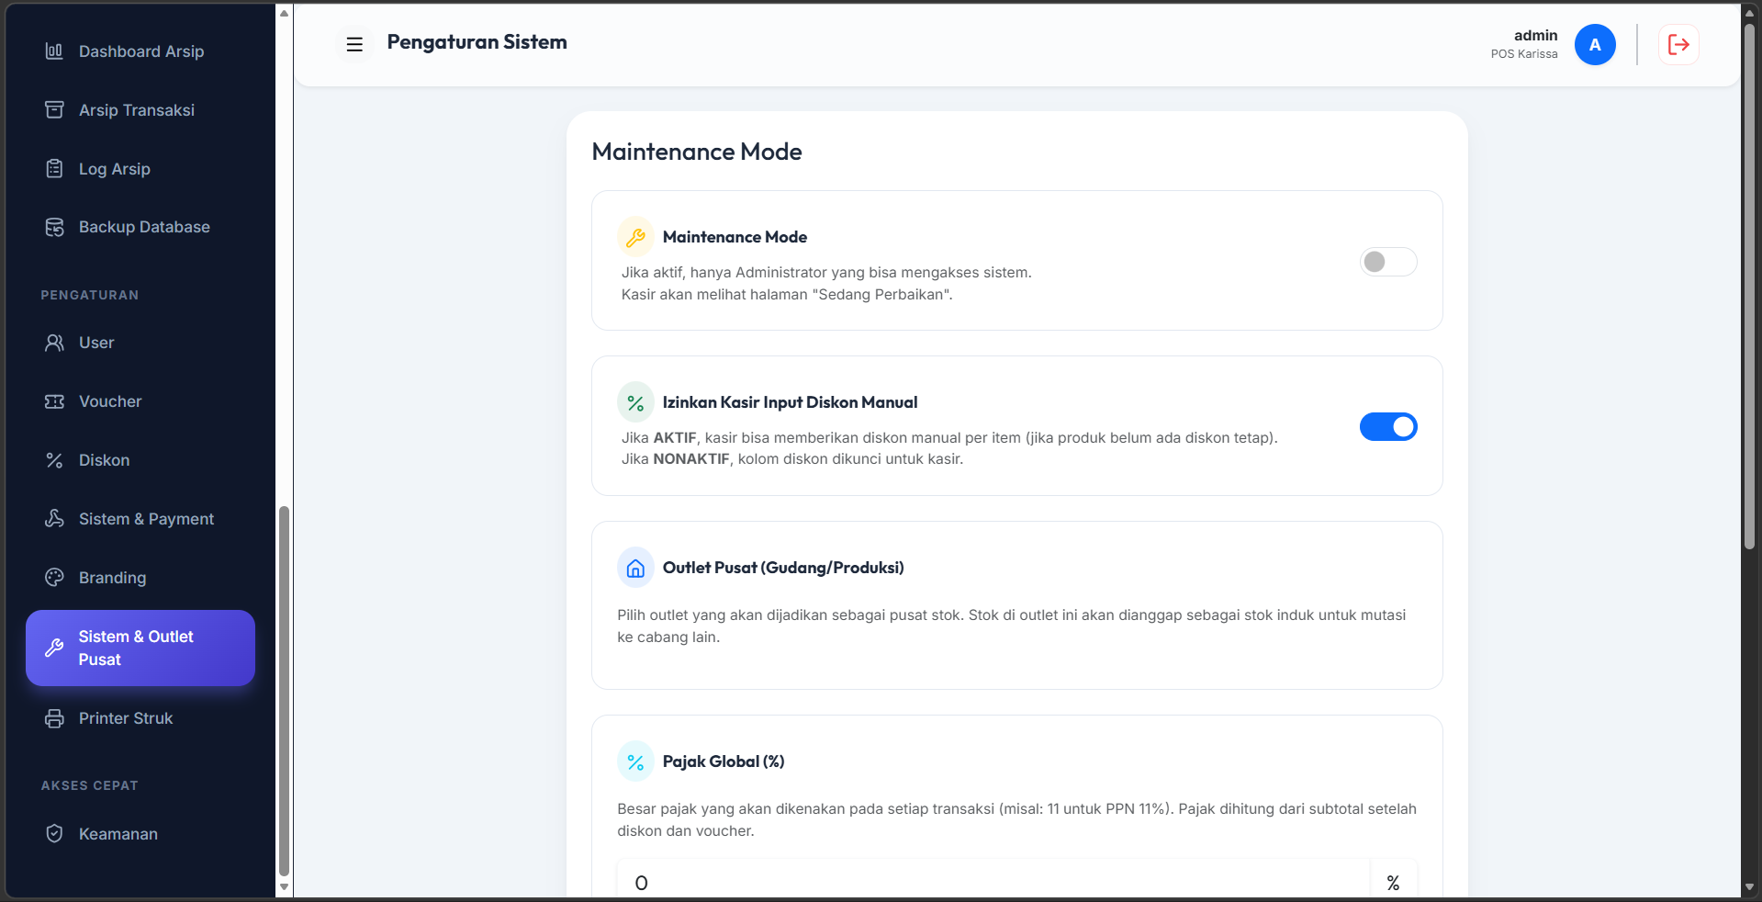The height and width of the screenshot is (902, 1762).
Task: Open Printer Struk settings
Action: tap(140, 718)
